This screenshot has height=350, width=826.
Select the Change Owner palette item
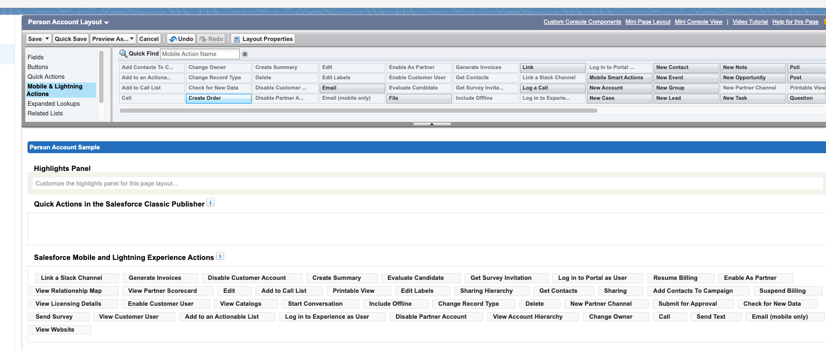[x=219, y=67]
